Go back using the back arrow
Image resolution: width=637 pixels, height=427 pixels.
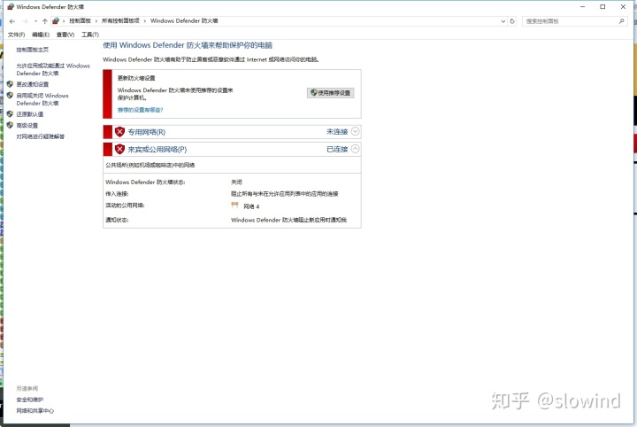[12, 21]
